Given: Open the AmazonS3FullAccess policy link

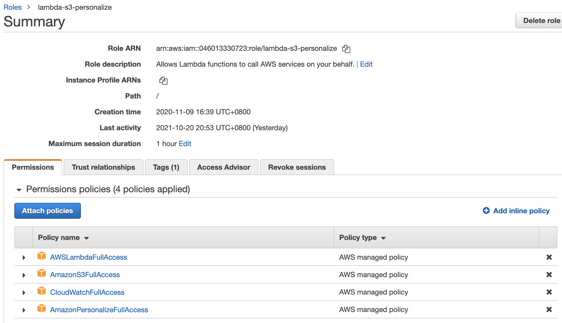Looking at the screenshot, I should pos(85,275).
